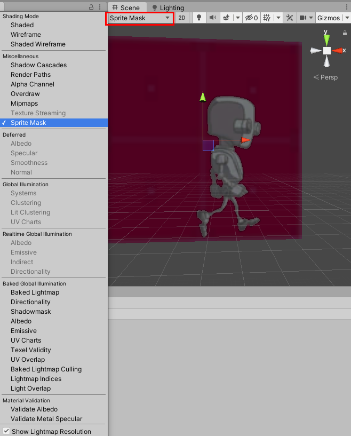This screenshot has height=436, width=351.
Task: Click Persp projection label
Action: [x=325, y=77]
